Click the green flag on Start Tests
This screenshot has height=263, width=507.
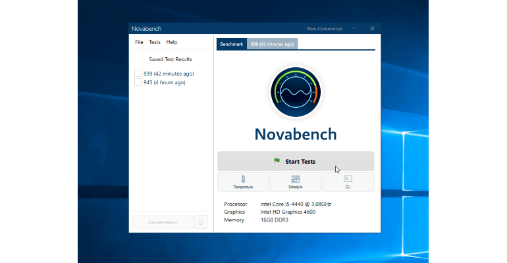click(x=277, y=161)
